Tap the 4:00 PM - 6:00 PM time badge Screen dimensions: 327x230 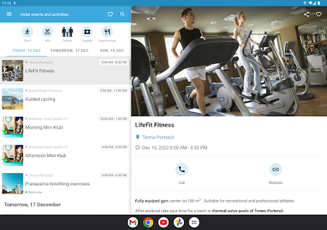pyautogui.click(x=114, y=147)
